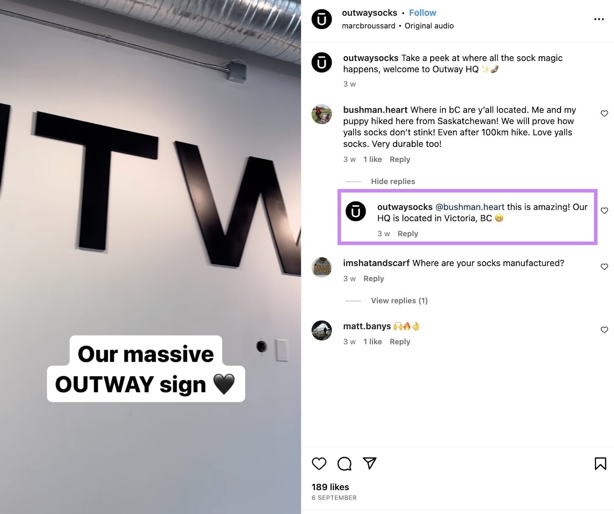Like outwaysocks reply about Victoria, BC
The height and width of the screenshot is (514, 614).
coord(604,211)
